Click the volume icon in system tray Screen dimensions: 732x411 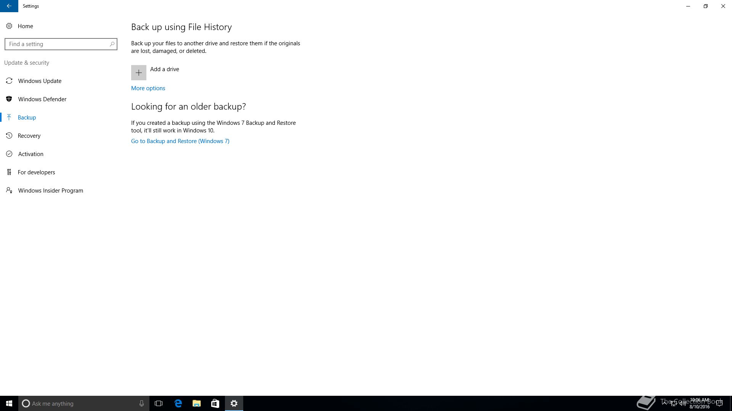click(683, 403)
